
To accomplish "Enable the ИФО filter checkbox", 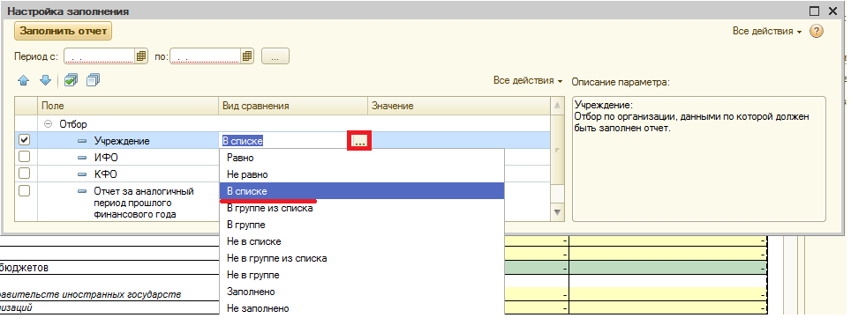I will tap(25, 157).
